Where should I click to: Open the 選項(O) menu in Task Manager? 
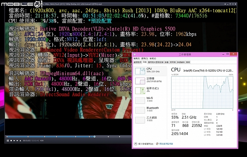(x=144, y=58)
